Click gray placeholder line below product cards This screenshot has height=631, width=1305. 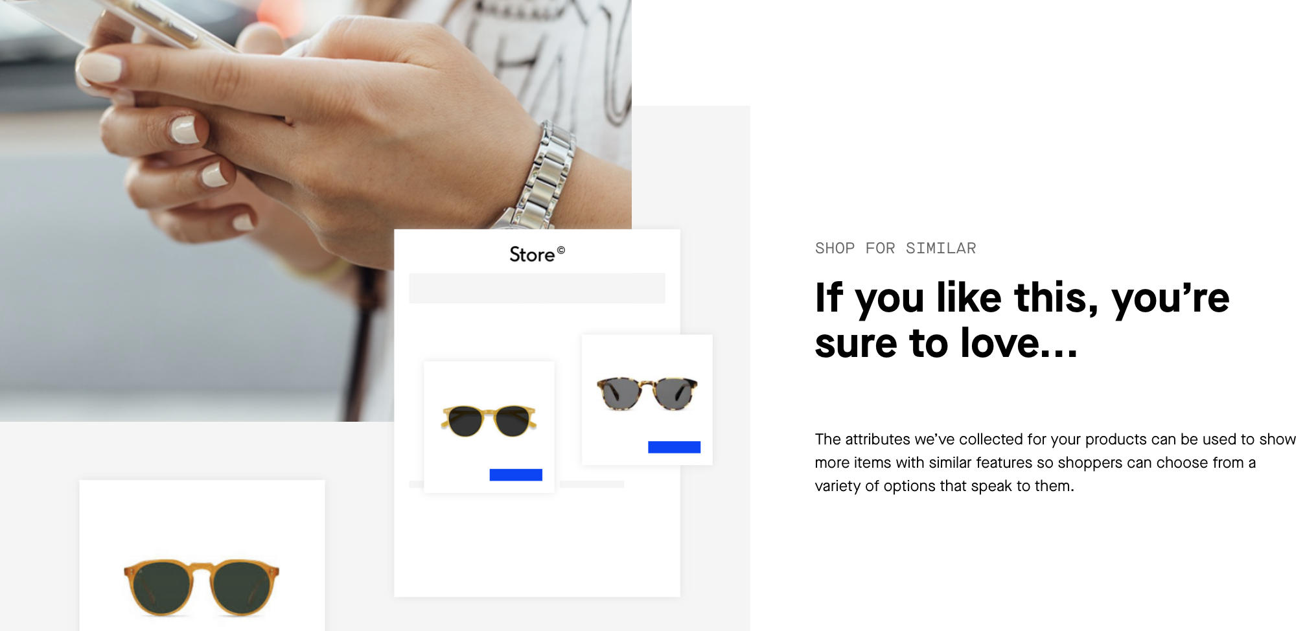click(x=592, y=485)
